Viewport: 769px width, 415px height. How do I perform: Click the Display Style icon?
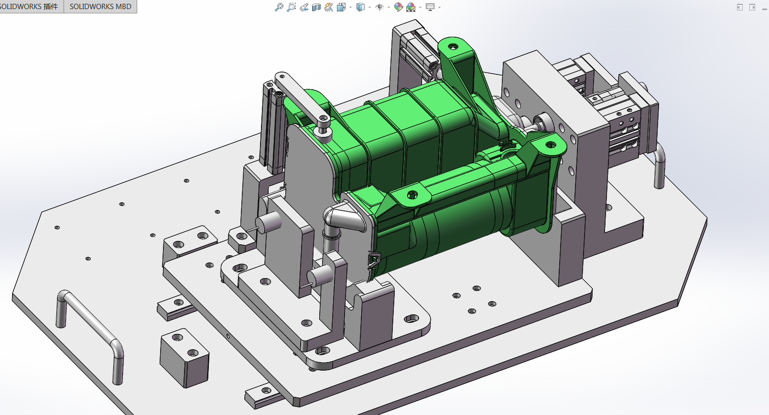pyautogui.click(x=361, y=7)
